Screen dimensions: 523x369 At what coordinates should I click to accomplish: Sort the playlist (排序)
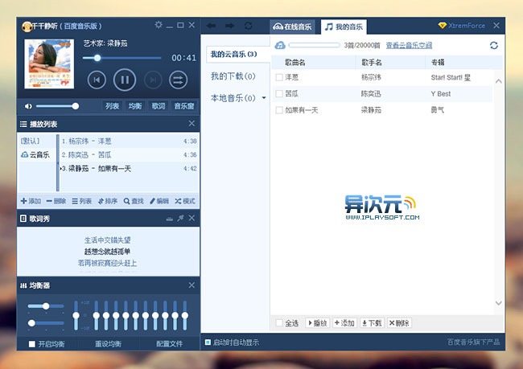(x=107, y=201)
